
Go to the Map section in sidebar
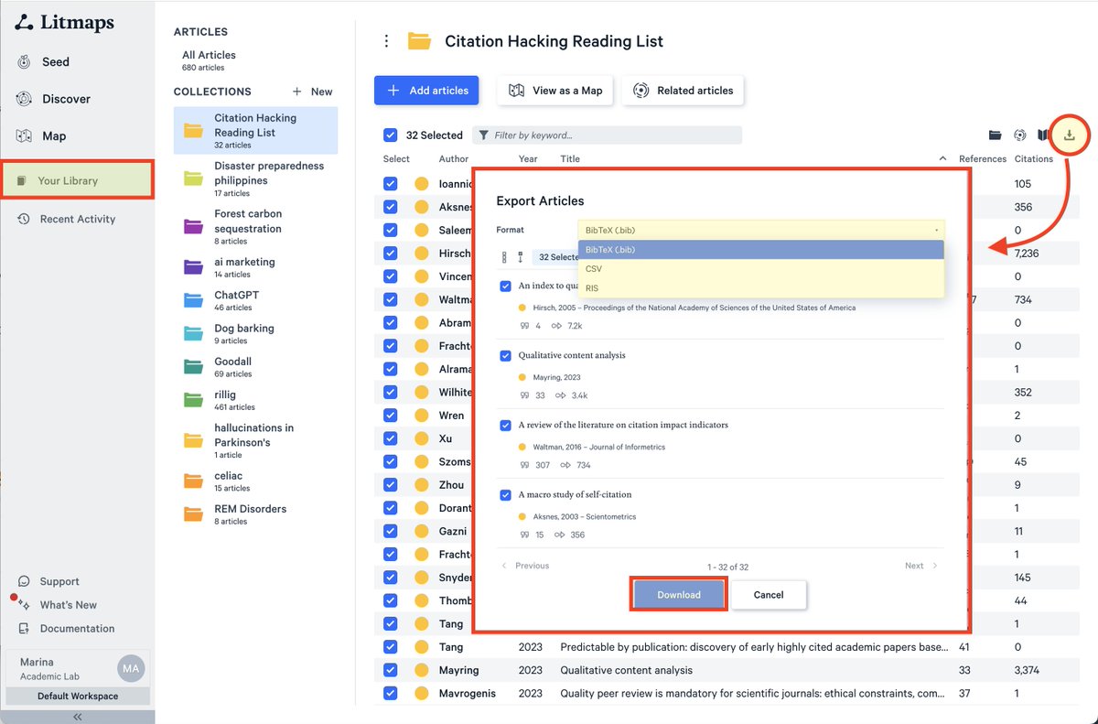click(x=41, y=136)
